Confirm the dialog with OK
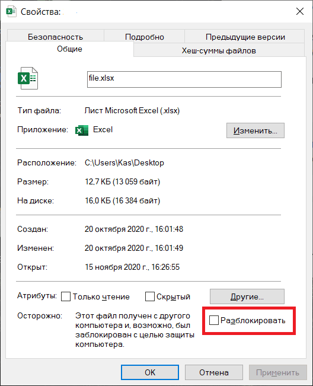The width and height of the screenshot is (313, 386). [x=150, y=372]
